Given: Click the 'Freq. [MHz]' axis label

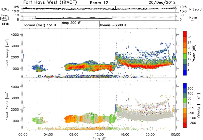Looking at the screenshot, I should [x=5, y=17].
